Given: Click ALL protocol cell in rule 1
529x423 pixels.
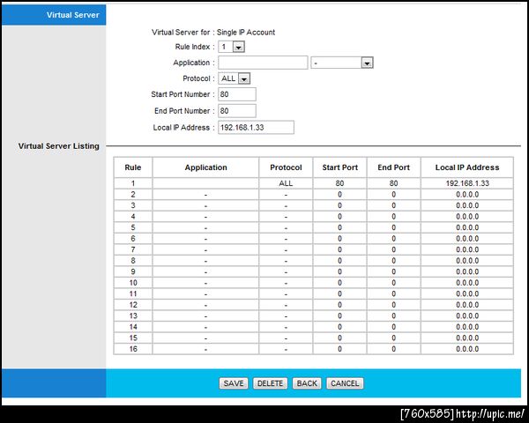Looking at the screenshot, I should click(286, 183).
